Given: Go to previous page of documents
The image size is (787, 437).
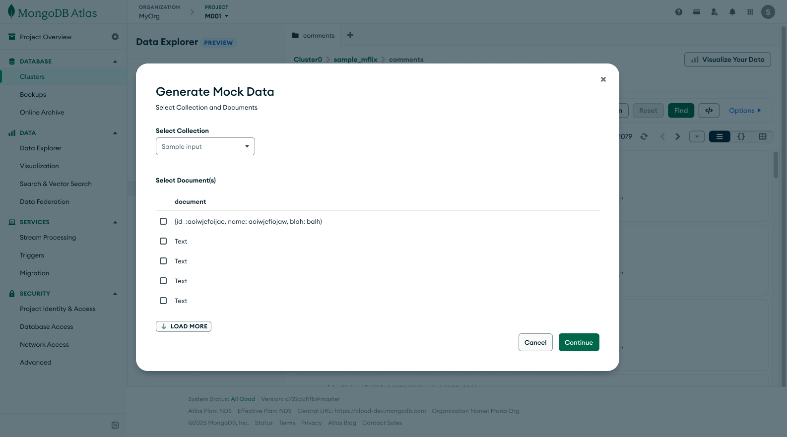Looking at the screenshot, I should pos(662,136).
